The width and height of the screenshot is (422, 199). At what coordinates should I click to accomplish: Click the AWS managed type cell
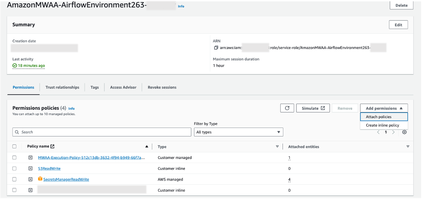tap(170, 179)
